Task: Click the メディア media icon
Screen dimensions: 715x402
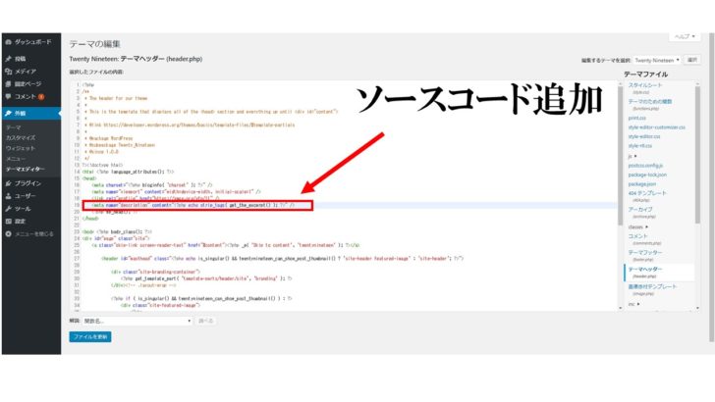Action: (x=8, y=72)
